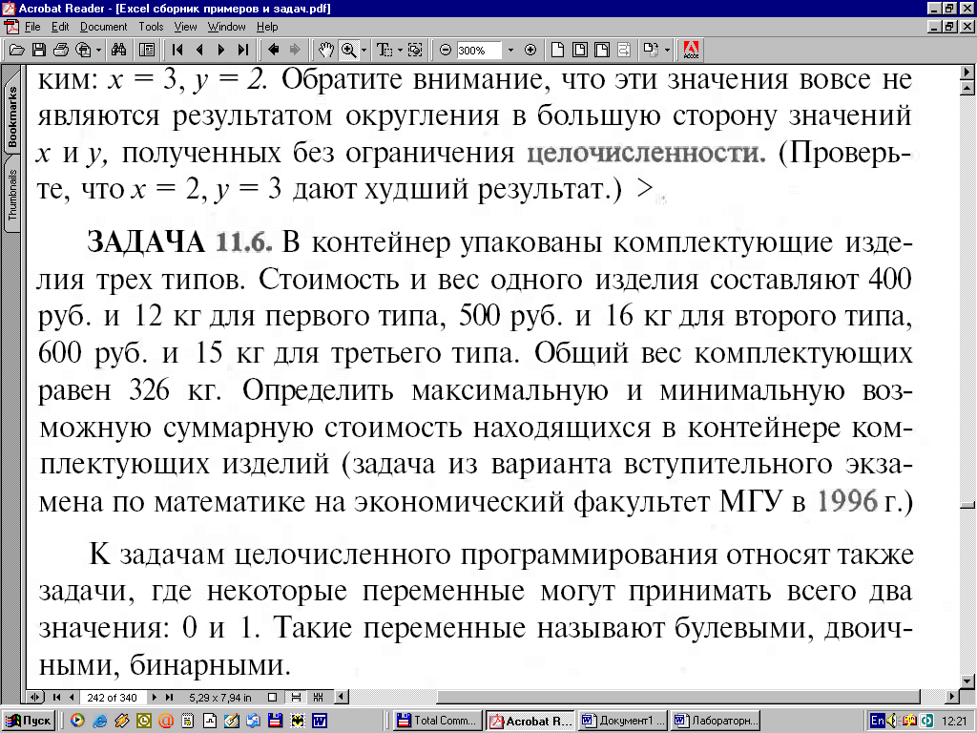This screenshot has width=977, height=733.
Task: Toggle navigation pane button in status bar
Action: click(35, 697)
